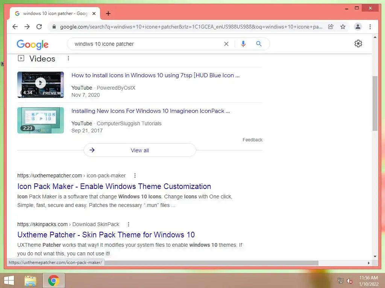385x288 pixels.
Task: Click the scroll down arrow
Action: point(375,256)
